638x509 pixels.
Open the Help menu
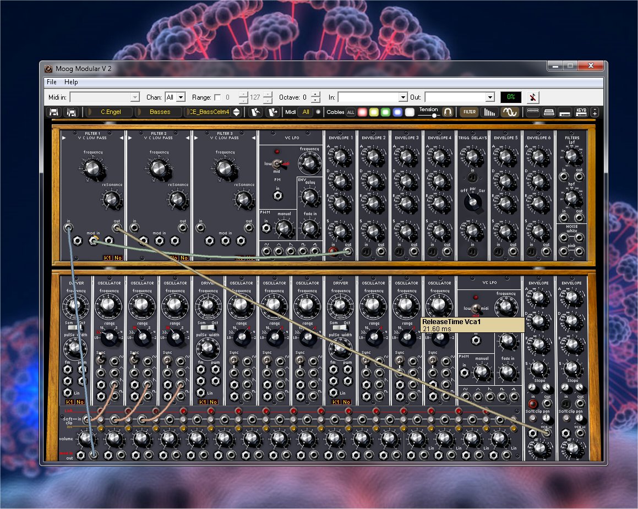pos(71,82)
